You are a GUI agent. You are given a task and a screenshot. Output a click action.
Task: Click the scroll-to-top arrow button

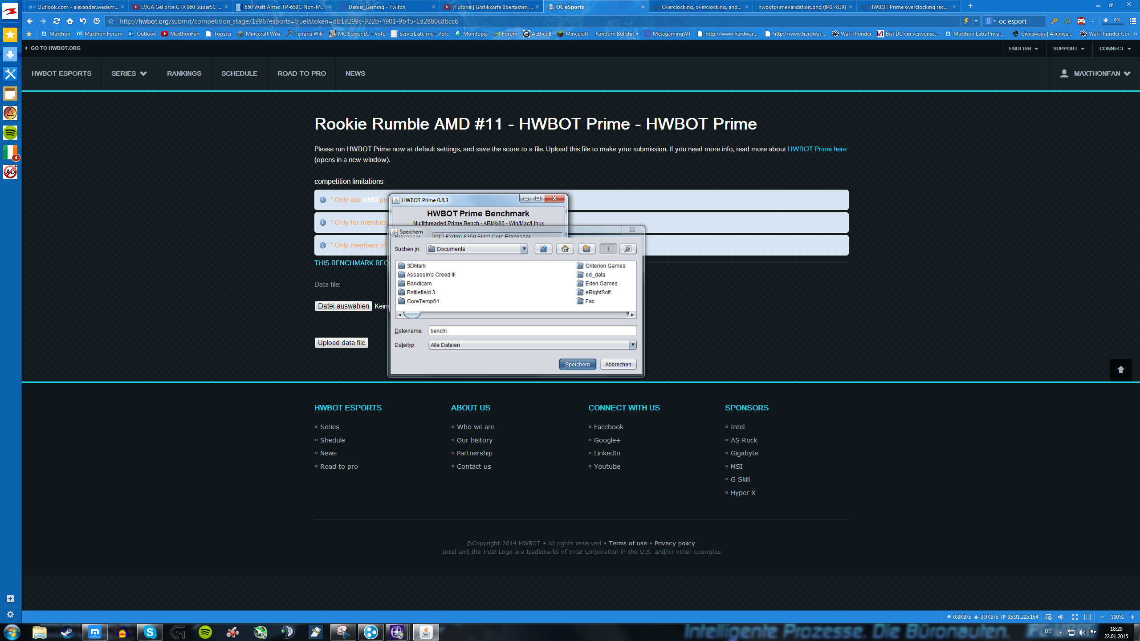click(1120, 369)
